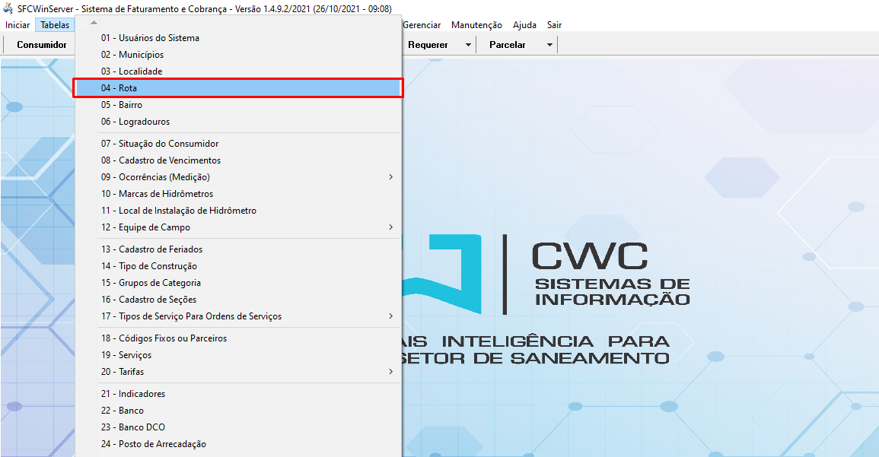
Task: Click Sair in the menu bar
Action: tap(554, 25)
